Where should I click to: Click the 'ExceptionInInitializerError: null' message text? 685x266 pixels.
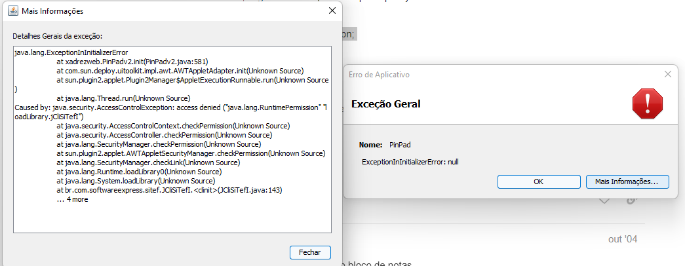tap(410, 162)
